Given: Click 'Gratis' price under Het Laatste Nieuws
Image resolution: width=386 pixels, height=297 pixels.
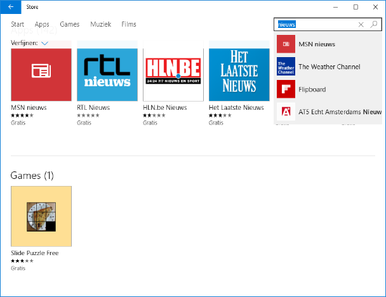Looking at the screenshot, I should (216, 122).
